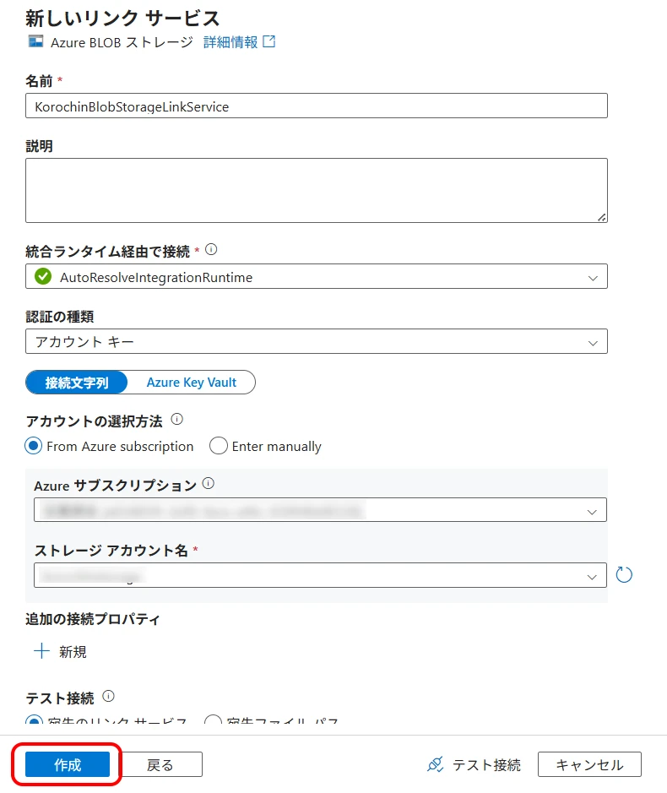The image size is (667, 793).
Task: Click the キャンセル button
Action: pos(589,764)
